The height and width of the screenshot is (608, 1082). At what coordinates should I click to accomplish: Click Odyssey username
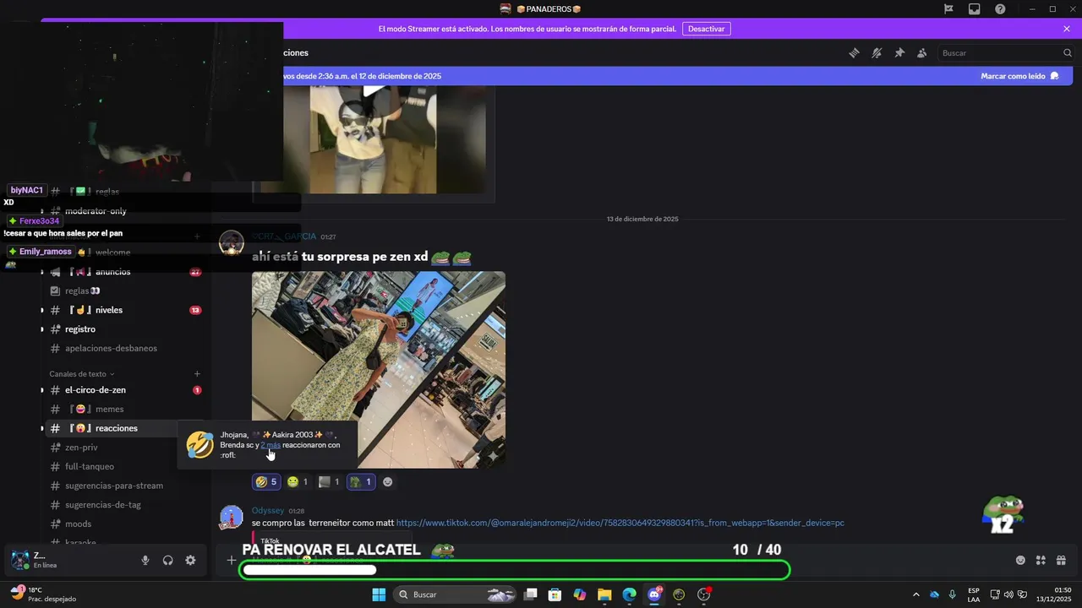pyautogui.click(x=268, y=511)
